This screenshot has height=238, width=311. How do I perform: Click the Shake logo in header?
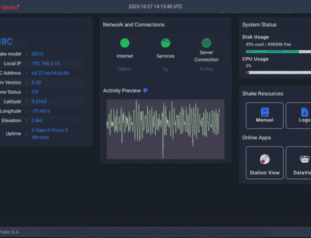click(9, 7)
